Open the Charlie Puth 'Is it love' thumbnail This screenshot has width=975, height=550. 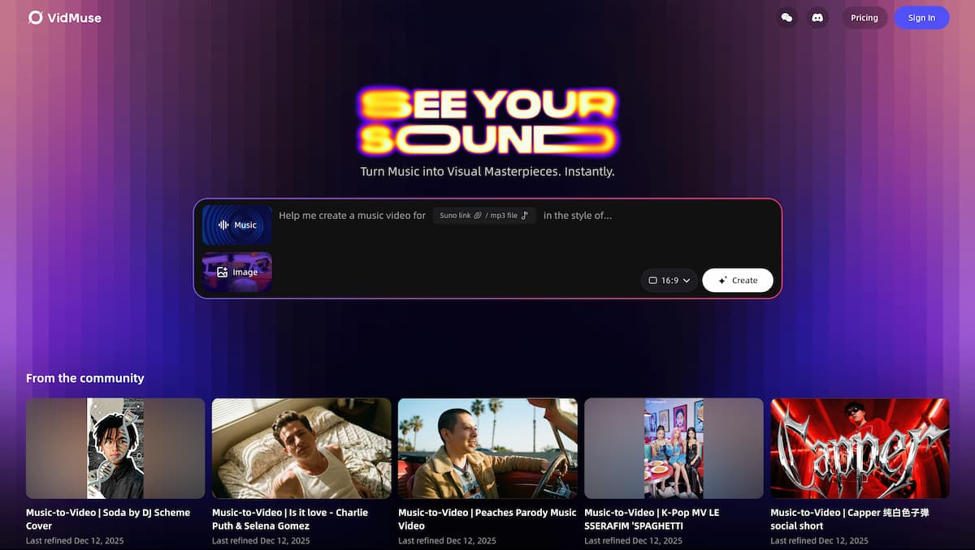pos(301,449)
